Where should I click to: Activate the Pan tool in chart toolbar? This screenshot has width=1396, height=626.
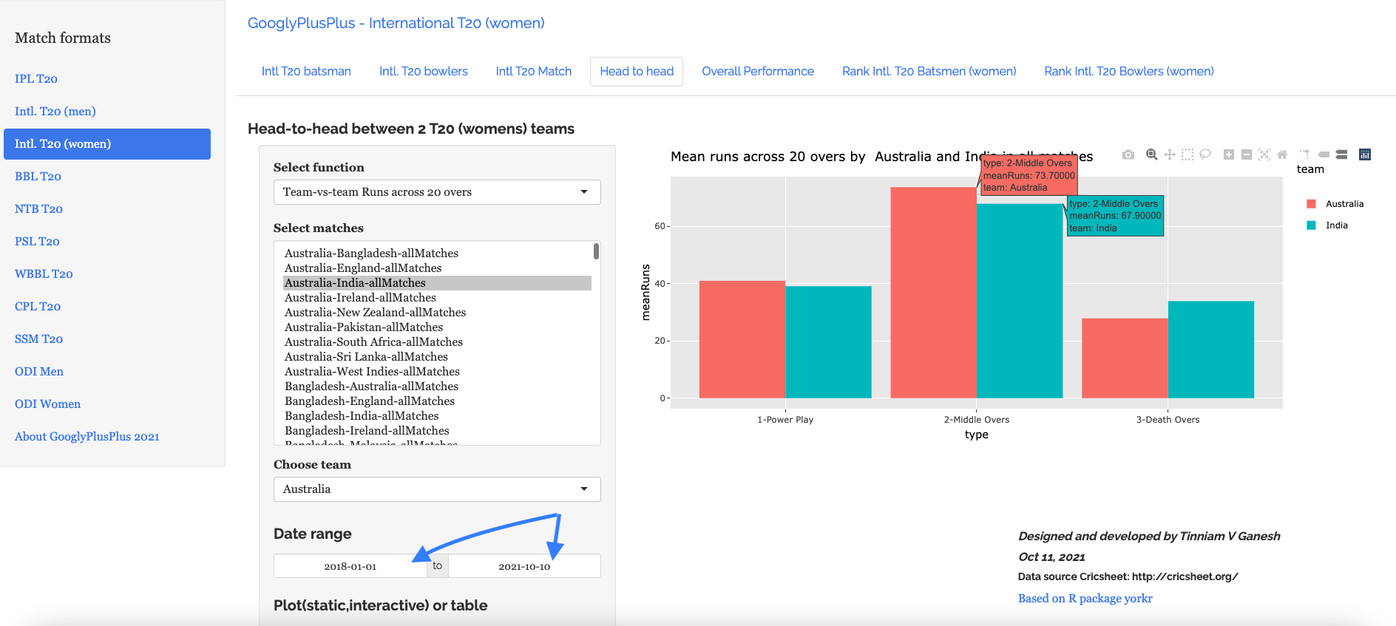click(1170, 154)
